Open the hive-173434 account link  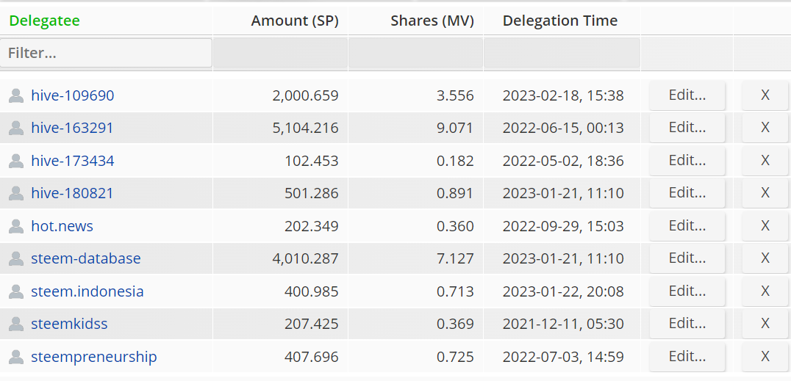[73, 161]
